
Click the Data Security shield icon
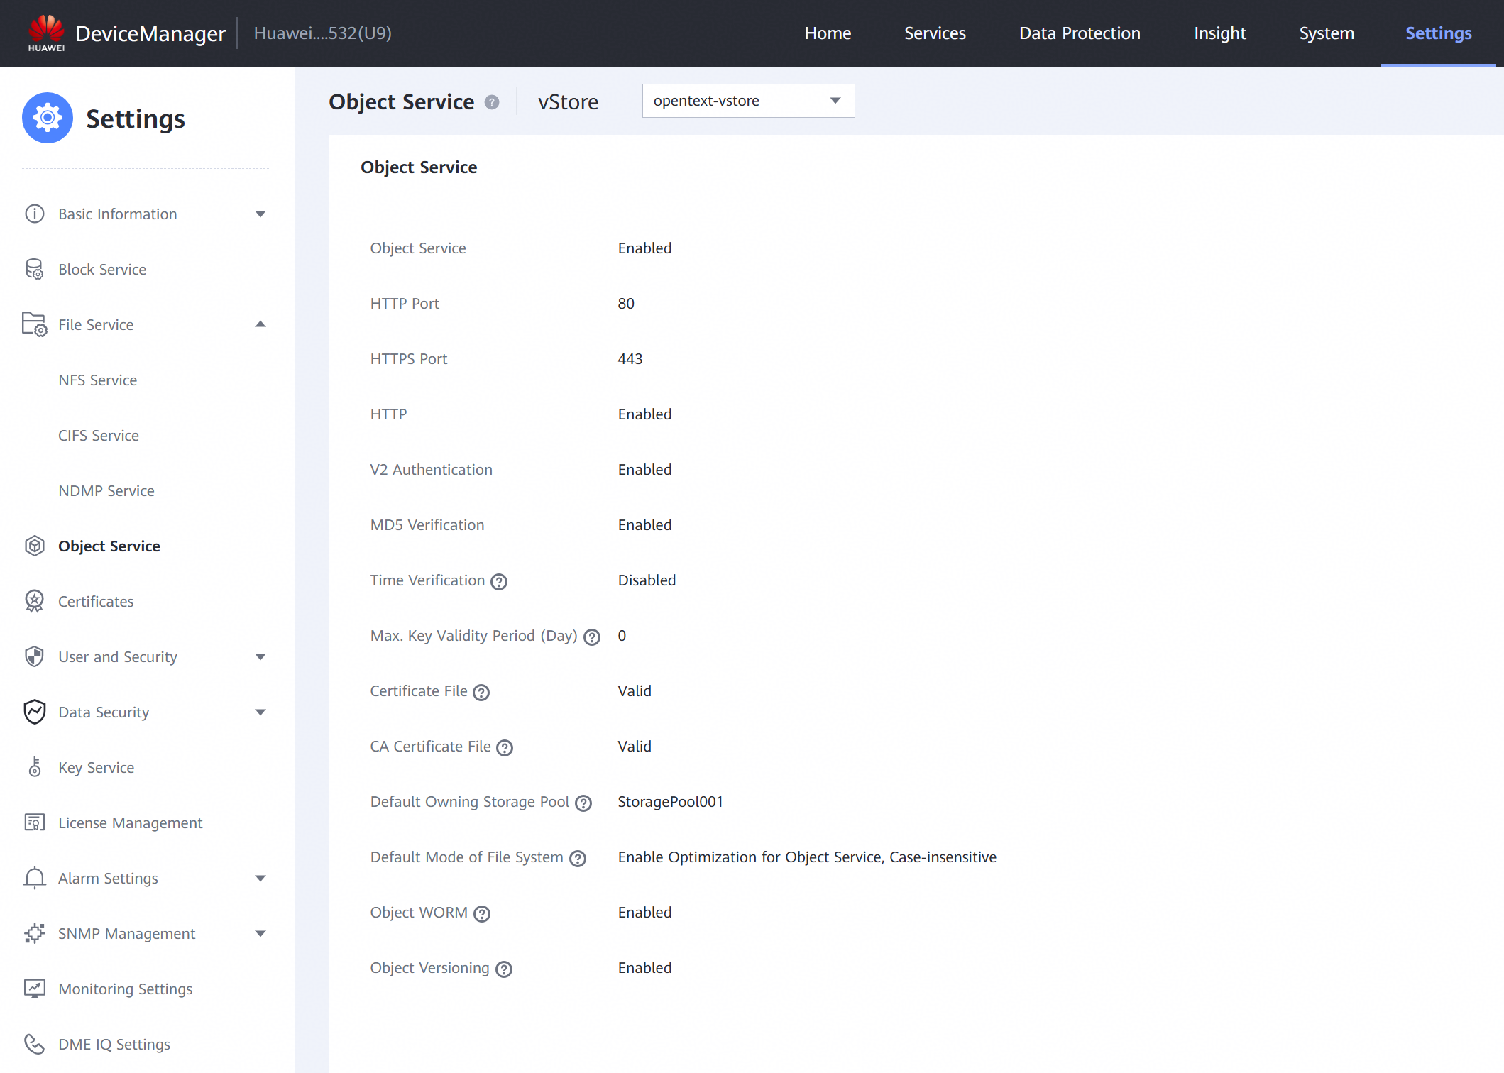click(x=35, y=712)
